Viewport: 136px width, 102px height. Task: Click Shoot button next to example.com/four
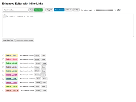37,67
